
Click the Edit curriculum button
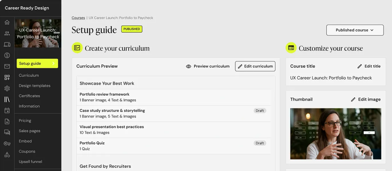point(255,66)
